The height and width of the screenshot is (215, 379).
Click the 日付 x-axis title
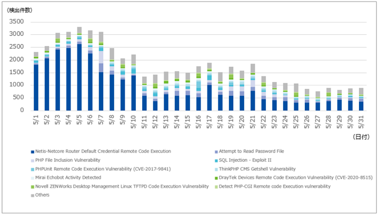pyautogui.click(x=361, y=137)
